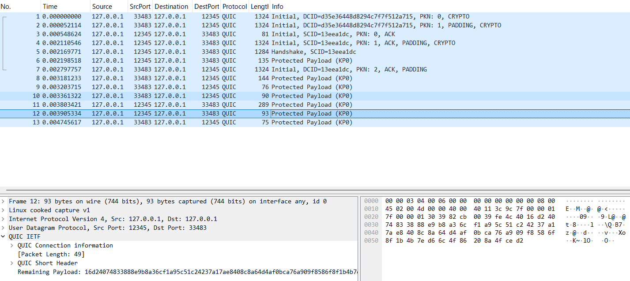Expand the Frame 12 details row
This screenshot has width=630, height=281.
click(4, 201)
